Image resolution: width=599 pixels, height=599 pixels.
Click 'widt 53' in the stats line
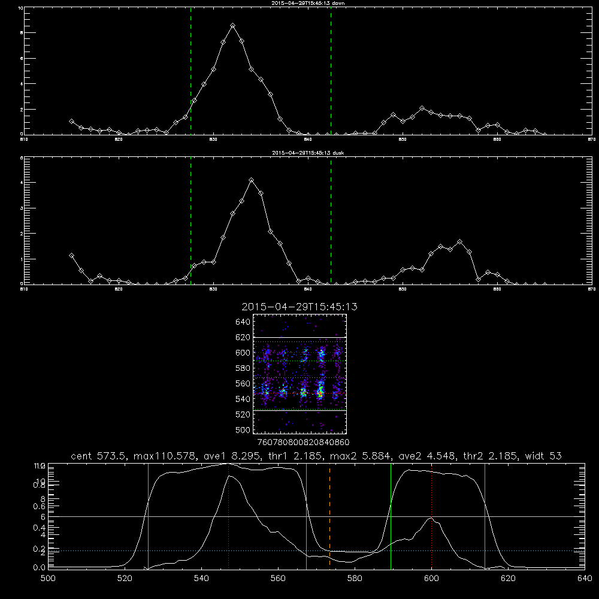[x=544, y=456]
